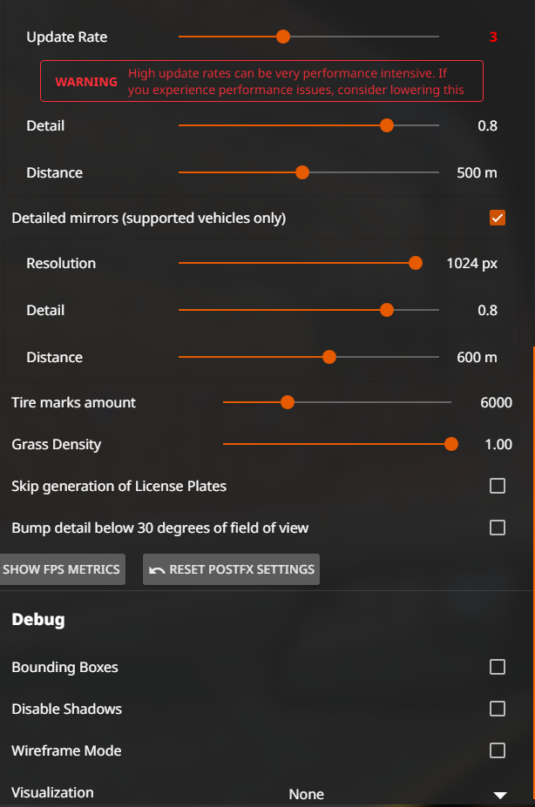535x807 pixels.
Task: Check the Disable Shadows option
Action: pyautogui.click(x=498, y=709)
